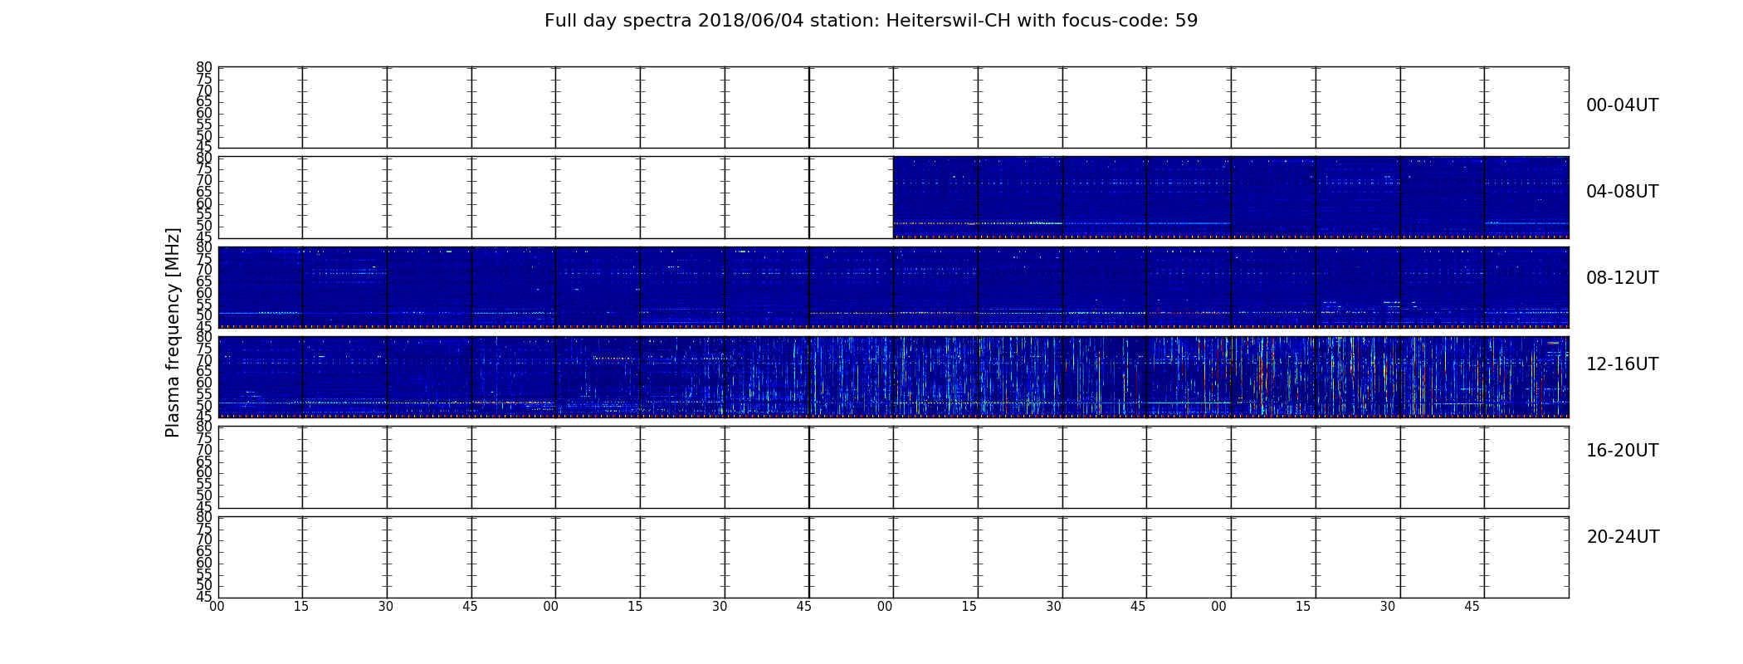Click the '70' y-tick of the 12-16UT panel

coord(204,360)
